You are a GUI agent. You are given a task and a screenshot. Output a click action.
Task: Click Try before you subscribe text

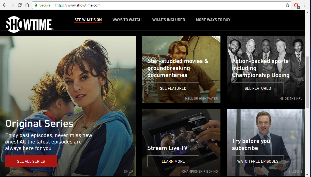[x=251, y=144]
